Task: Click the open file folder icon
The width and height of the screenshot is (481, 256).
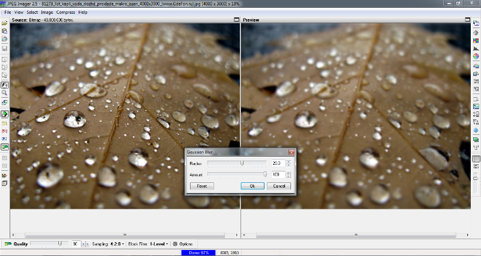Action: [4, 23]
